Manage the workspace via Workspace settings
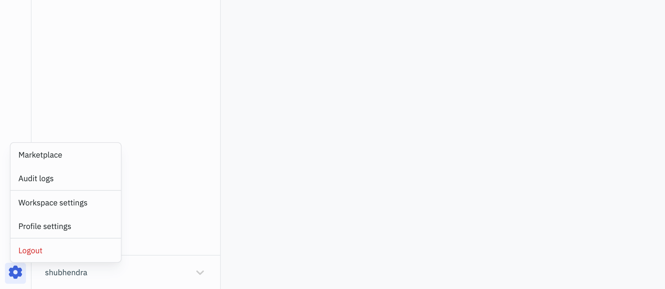 (53, 203)
